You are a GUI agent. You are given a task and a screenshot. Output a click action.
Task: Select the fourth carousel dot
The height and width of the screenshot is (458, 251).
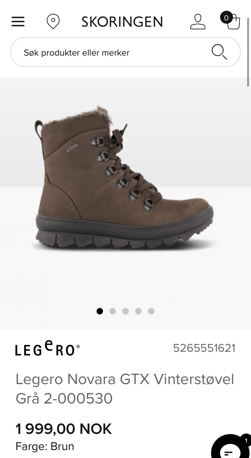[x=138, y=311]
